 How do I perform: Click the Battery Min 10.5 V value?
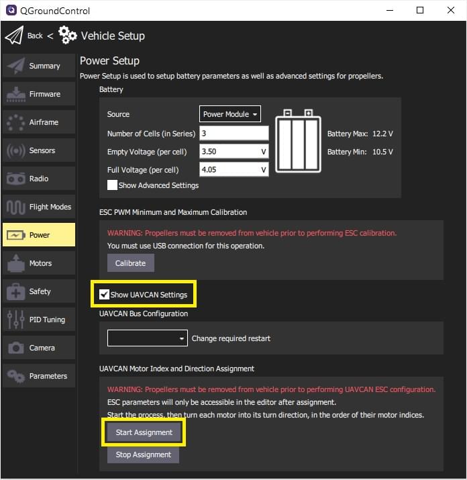[x=382, y=152]
